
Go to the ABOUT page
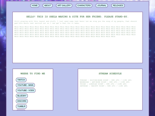(48, 5)
